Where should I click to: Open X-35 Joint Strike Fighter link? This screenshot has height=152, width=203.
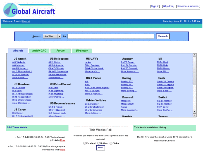[x=97, y=88]
